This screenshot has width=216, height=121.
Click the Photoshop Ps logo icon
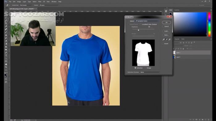[6, 2]
